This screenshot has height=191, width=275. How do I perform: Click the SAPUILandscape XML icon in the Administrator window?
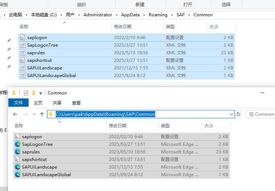[23, 68]
